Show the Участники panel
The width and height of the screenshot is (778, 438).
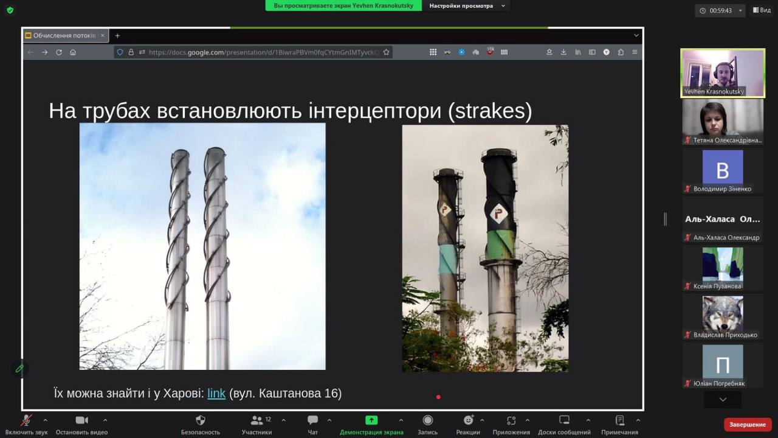[256, 424]
